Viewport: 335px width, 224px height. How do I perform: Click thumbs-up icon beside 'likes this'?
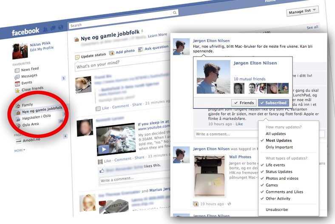tap(102, 171)
